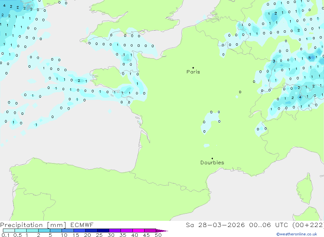The height and width of the screenshot is (237, 324).
Task: Select the lightest 0.1 mm legend swatch
Action: coord(9,231)
